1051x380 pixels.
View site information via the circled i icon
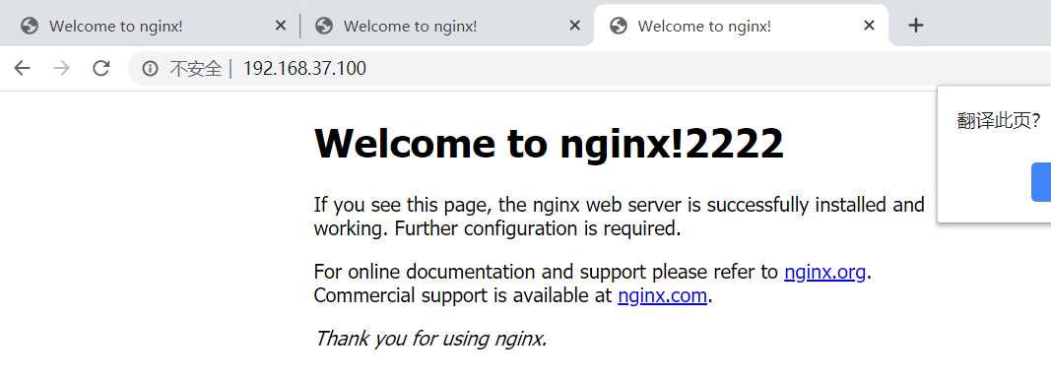coord(150,68)
